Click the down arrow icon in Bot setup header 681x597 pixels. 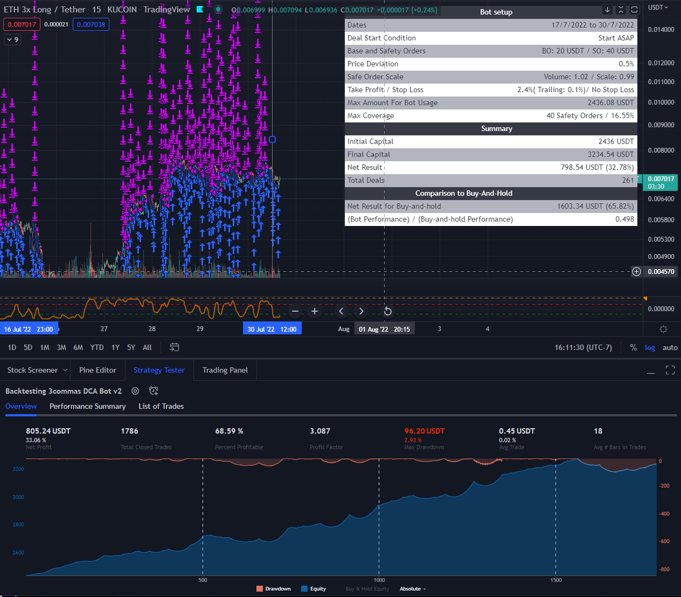(607, 10)
